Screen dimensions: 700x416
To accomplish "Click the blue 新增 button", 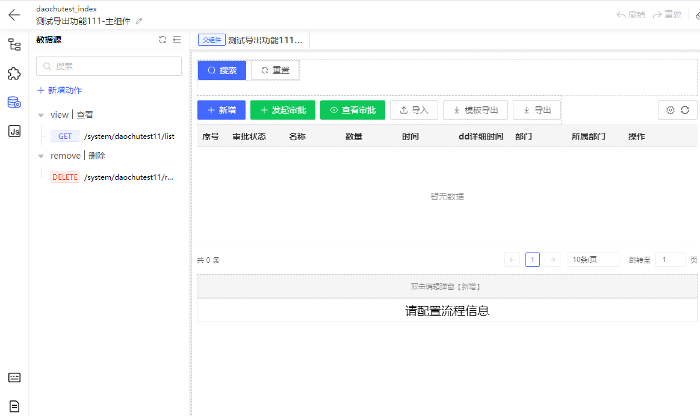I will (x=221, y=110).
